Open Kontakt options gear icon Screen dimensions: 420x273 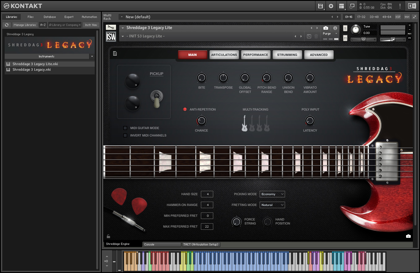(x=331, y=6)
